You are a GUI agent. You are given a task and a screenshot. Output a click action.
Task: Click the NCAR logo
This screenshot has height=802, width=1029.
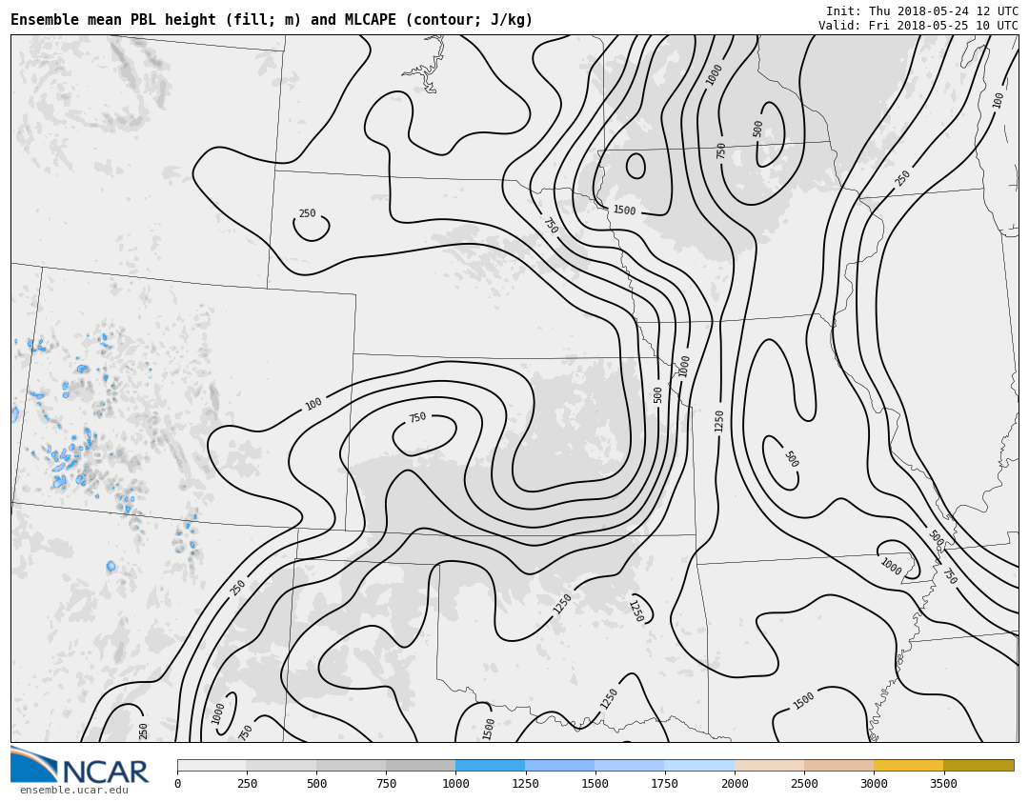coord(80,765)
